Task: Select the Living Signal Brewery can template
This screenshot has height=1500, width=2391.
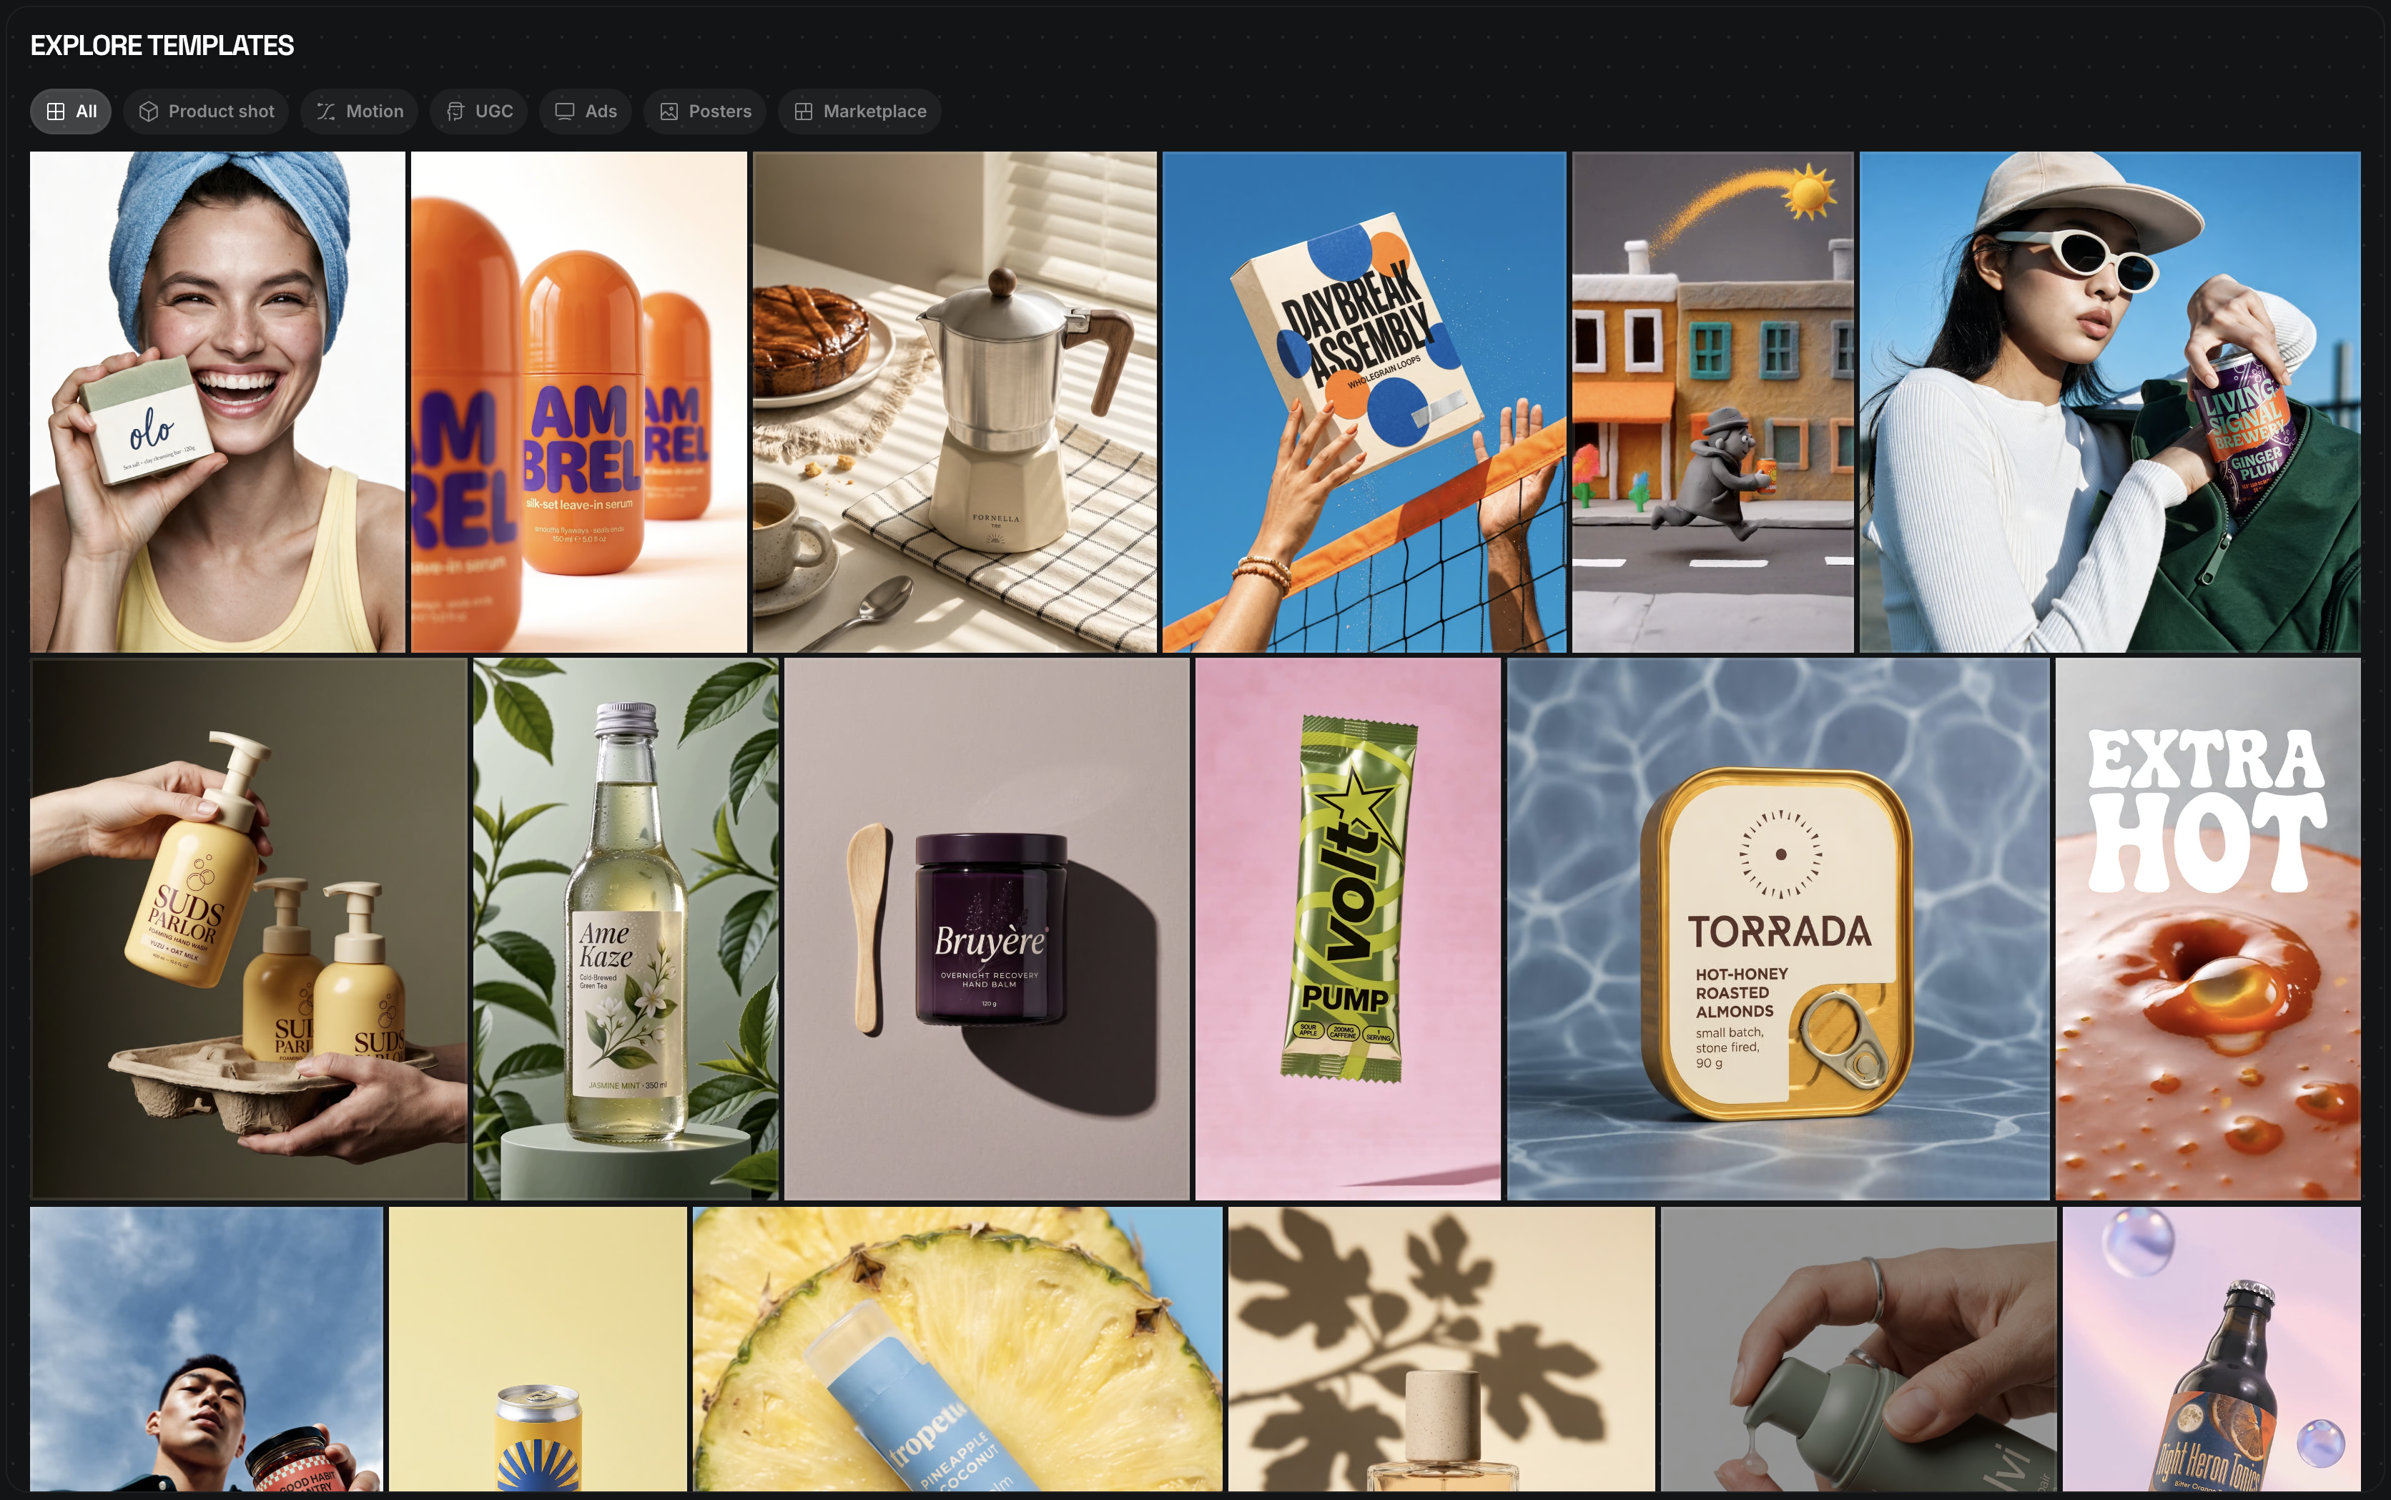Action: 2109,402
